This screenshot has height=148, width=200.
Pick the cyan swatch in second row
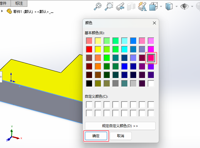(x=124, y=49)
